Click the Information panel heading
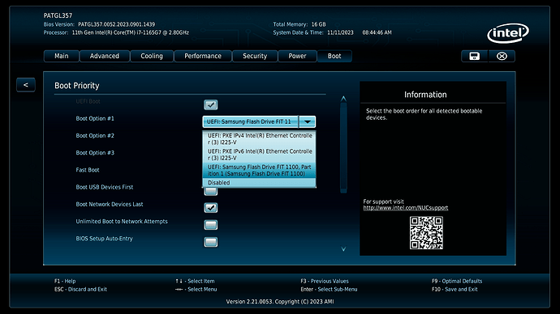 (425, 95)
